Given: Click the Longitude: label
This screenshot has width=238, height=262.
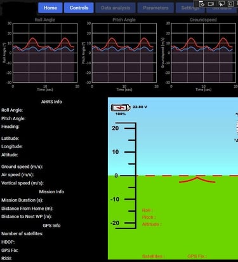Looking at the screenshot, I should click(x=12, y=146).
